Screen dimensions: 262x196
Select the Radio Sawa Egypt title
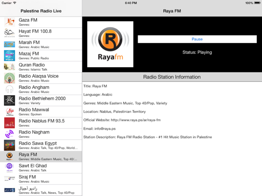pyautogui.click(x=37, y=143)
